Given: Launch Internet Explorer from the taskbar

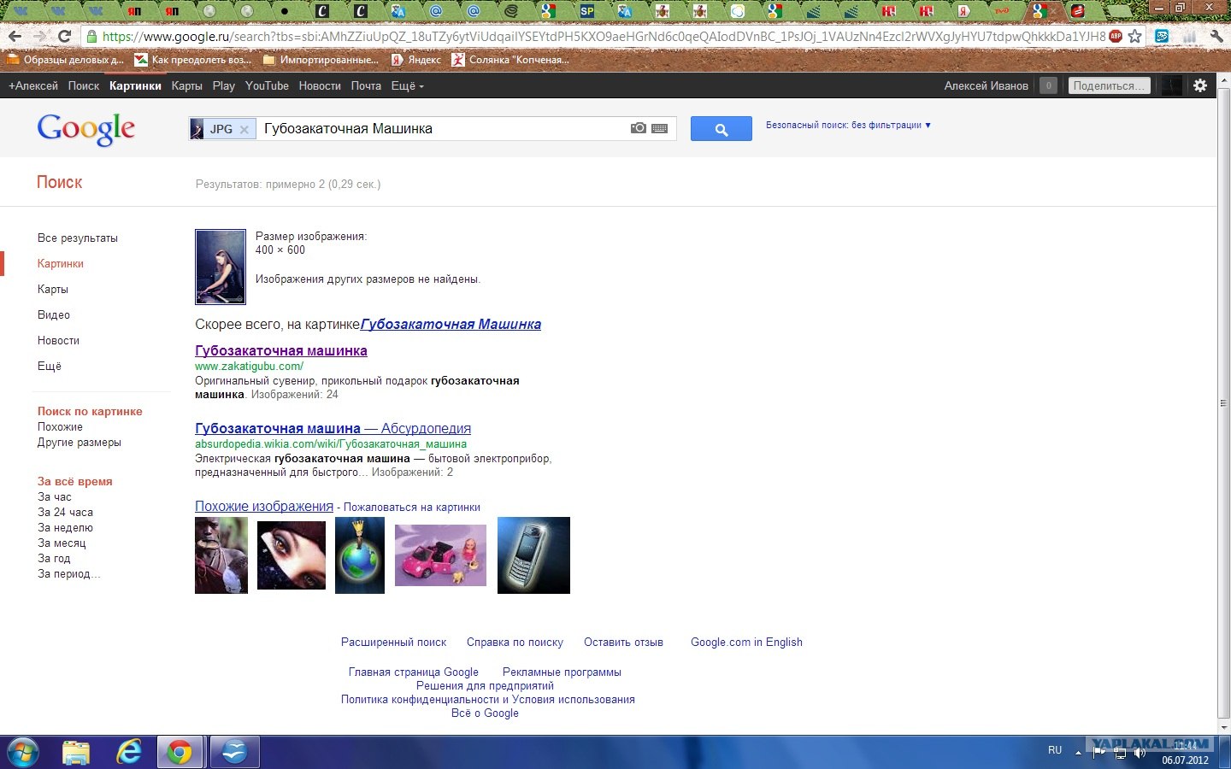Looking at the screenshot, I should click(x=129, y=752).
